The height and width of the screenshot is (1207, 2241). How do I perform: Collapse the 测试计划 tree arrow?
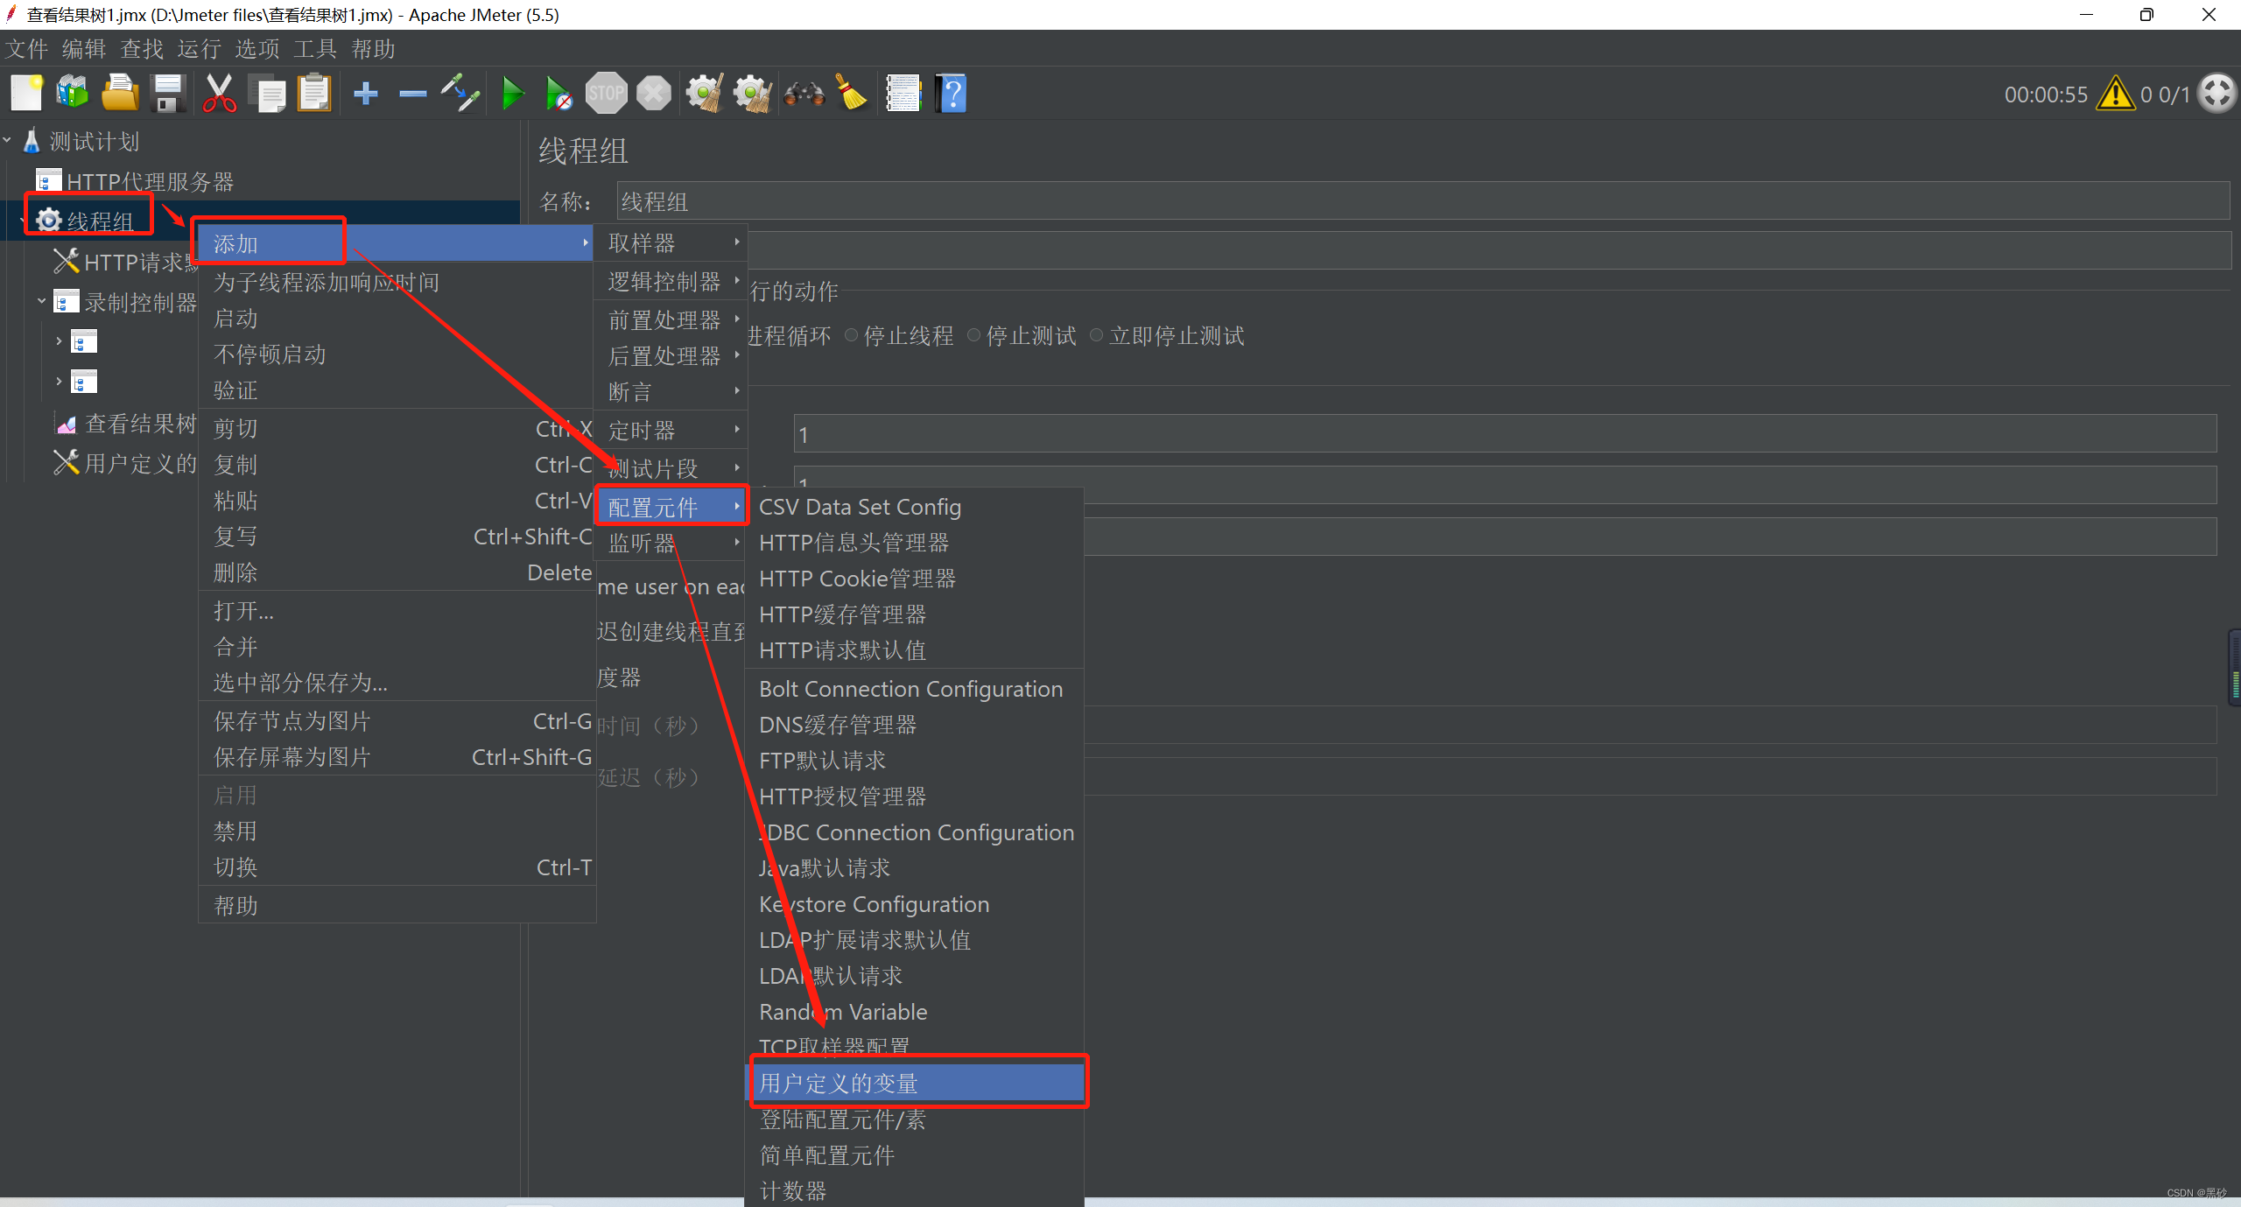pos(8,140)
